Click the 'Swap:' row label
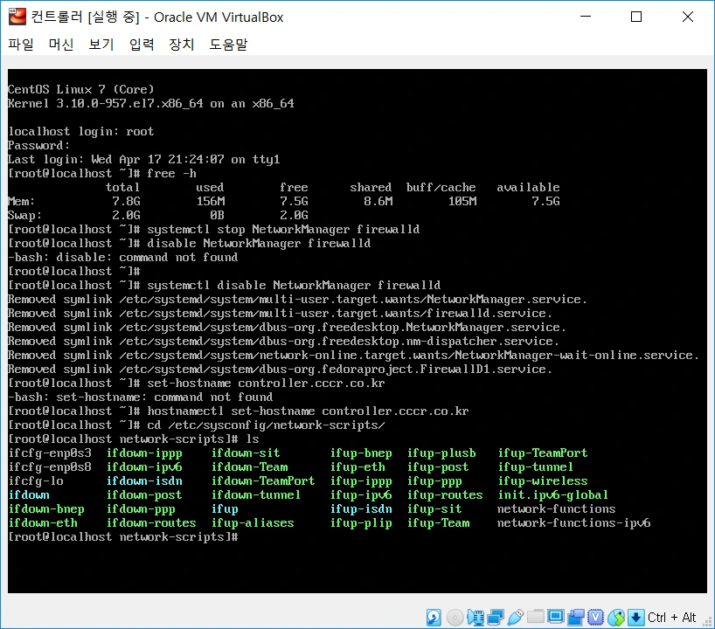The height and width of the screenshot is (629, 715). [x=24, y=216]
